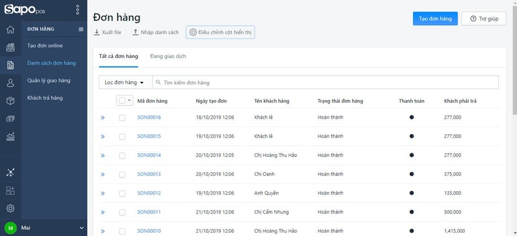
Task: Expand row details arrow for SON00014
Action: (103, 155)
